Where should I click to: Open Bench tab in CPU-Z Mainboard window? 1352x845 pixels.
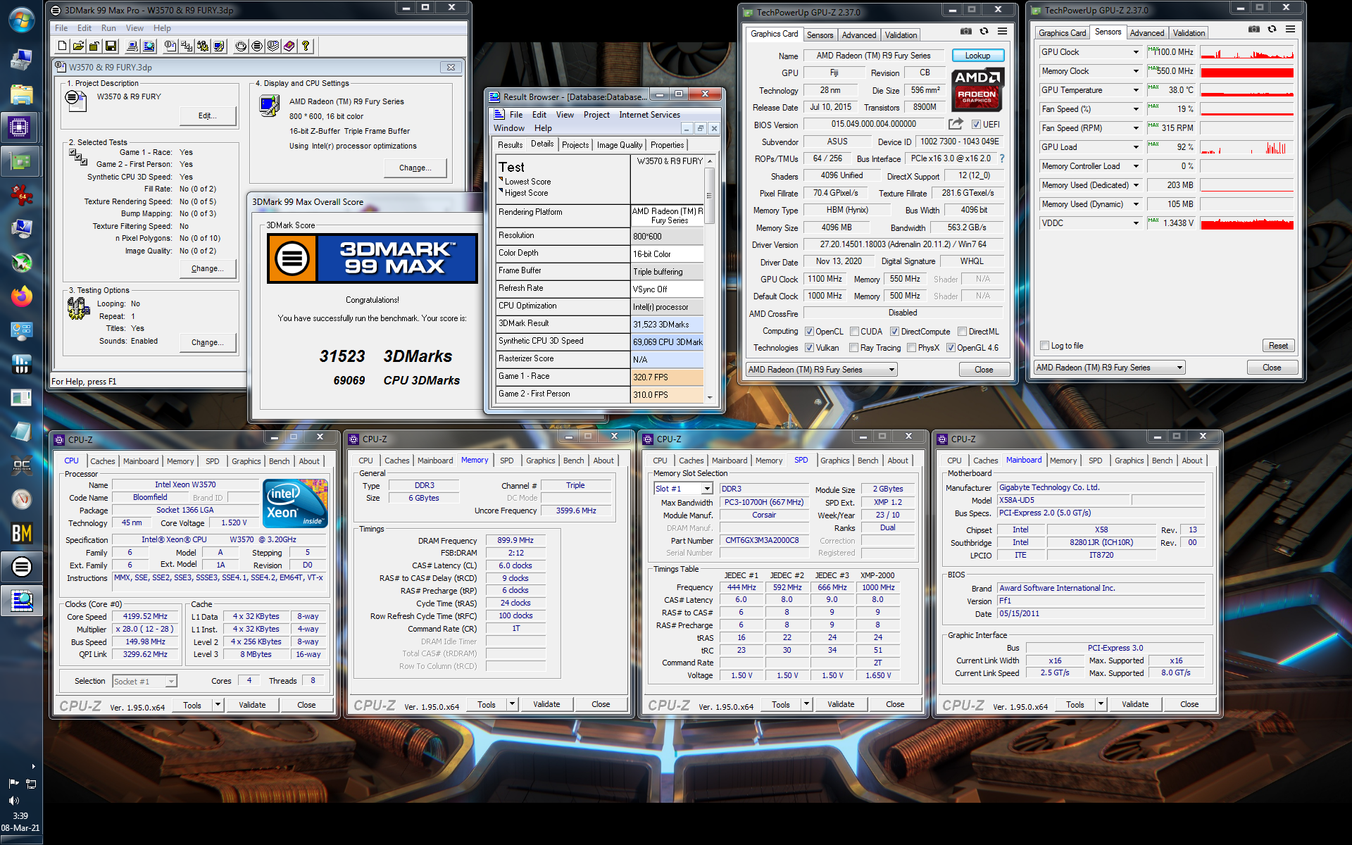(x=1162, y=461)
